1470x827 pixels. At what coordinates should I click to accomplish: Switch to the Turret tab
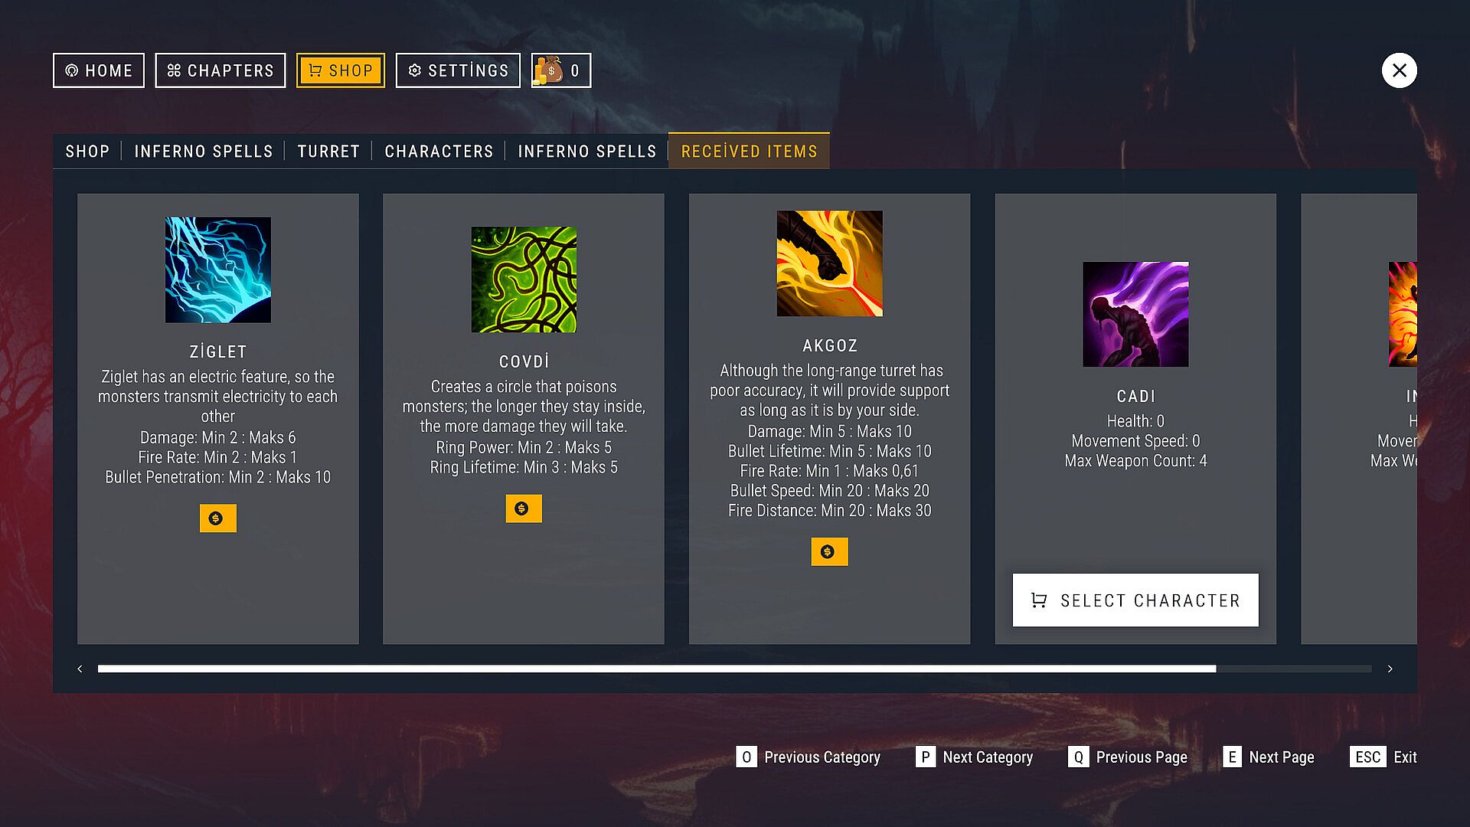tap(328, 151)
